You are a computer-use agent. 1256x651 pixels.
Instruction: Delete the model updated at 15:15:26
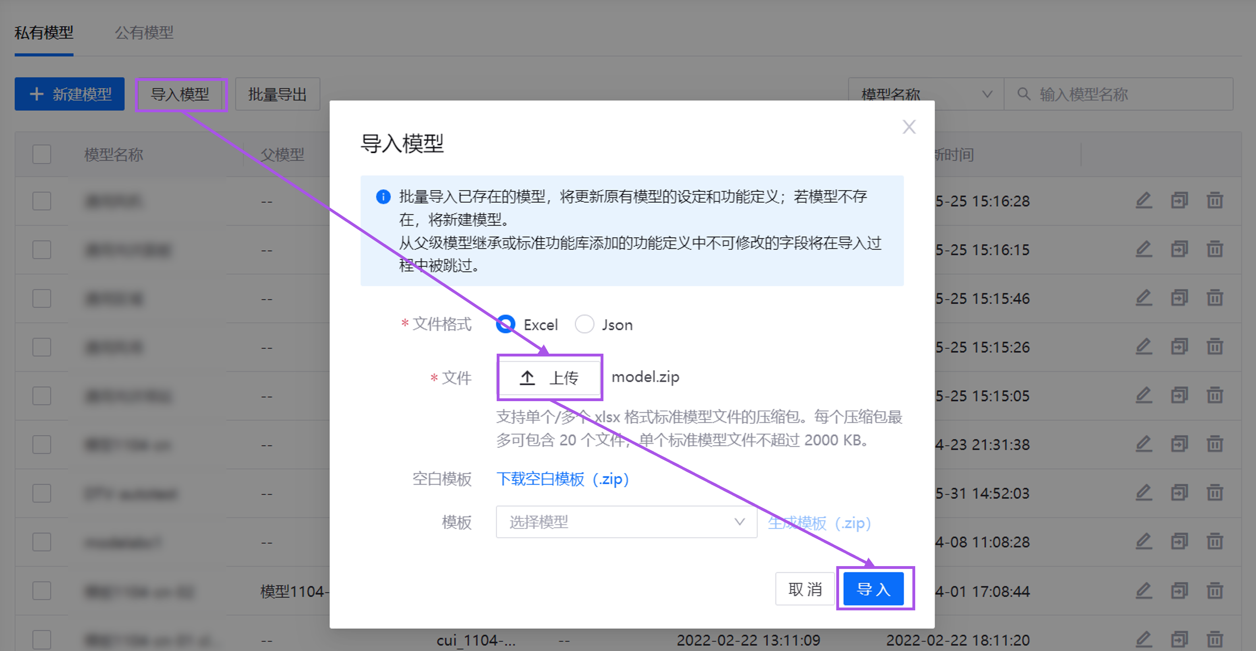click(1215, 347)
